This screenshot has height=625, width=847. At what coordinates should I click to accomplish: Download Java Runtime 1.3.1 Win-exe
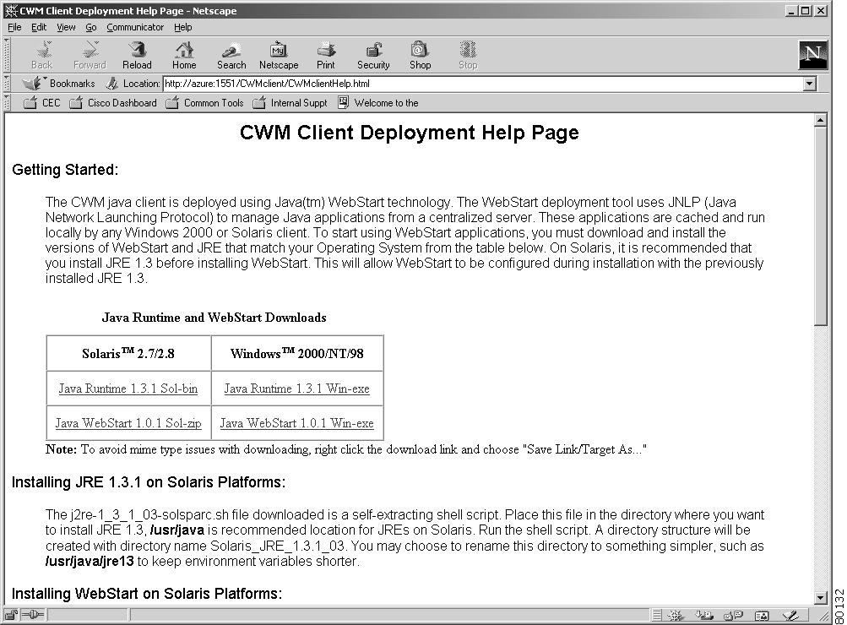(296, 389)
